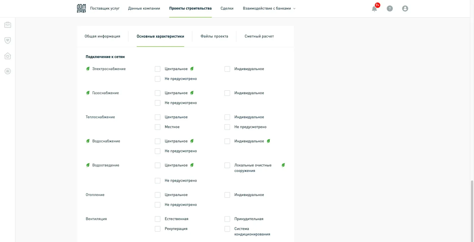The width and height of the screenshot is (474, 242).
Task: Click the notifications bell icon
Action: [x=374, y=9]
